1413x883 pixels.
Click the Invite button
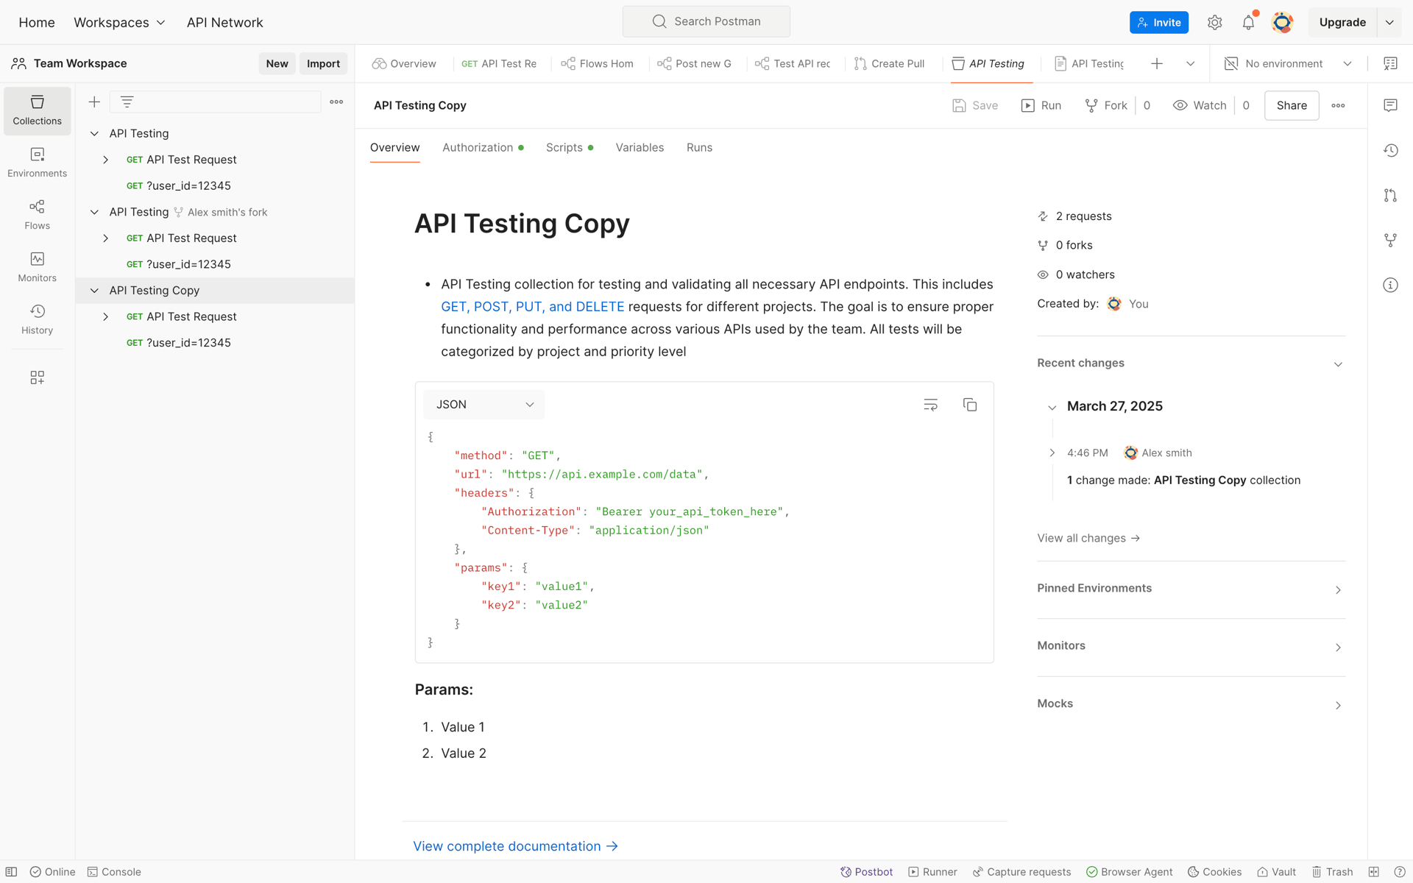1159,23
